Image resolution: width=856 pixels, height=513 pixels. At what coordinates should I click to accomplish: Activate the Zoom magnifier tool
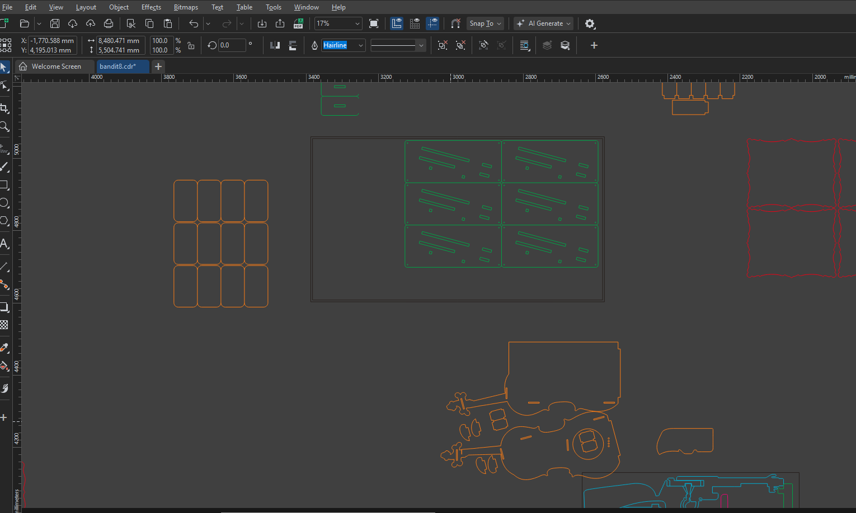[4, 126]
